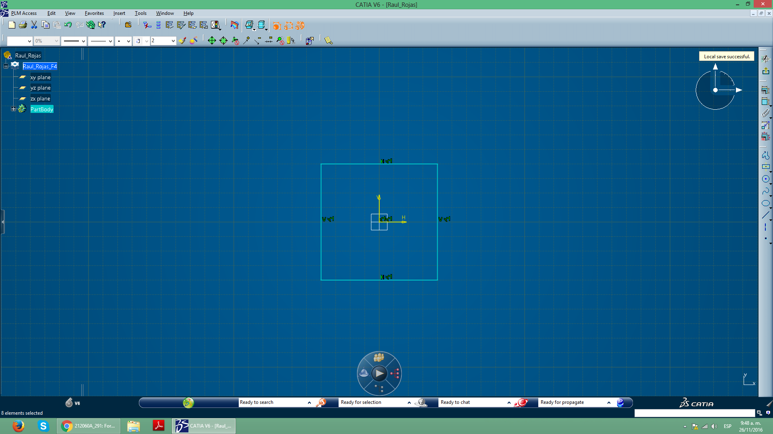Open Skype from the taskbar

(x=43, y=426)
